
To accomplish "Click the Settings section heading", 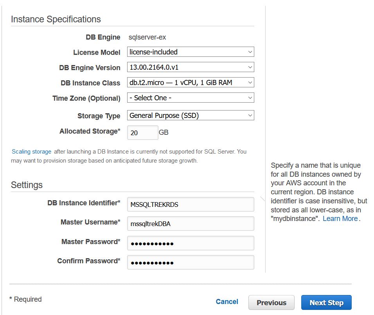I will click(x=27, y=185).
